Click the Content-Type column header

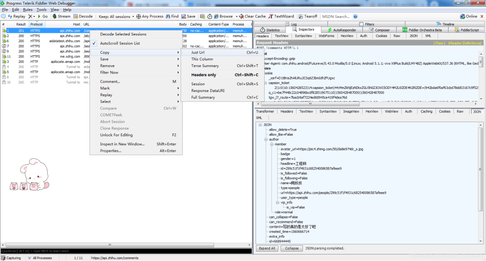pyautogui.click(x=219, y=24)
